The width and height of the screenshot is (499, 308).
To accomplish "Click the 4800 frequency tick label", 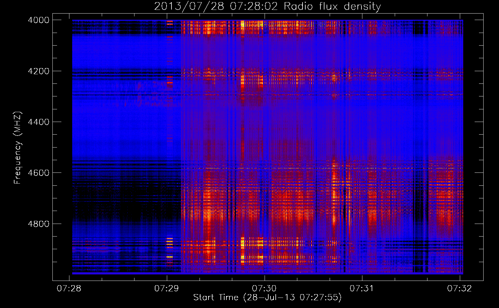I will 39,224.
